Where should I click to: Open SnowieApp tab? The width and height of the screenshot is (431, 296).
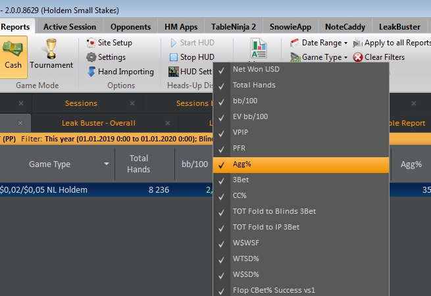tap(290, 27)
